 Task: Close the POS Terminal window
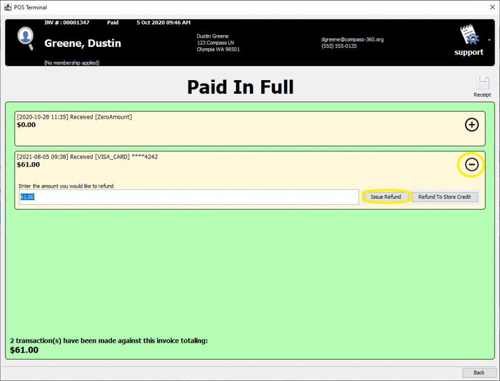tap(492, 7)
